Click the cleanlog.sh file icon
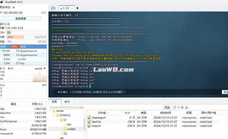The width and height of the screenshot is (228, 139). pyautogui.click(x=89, y=118)
